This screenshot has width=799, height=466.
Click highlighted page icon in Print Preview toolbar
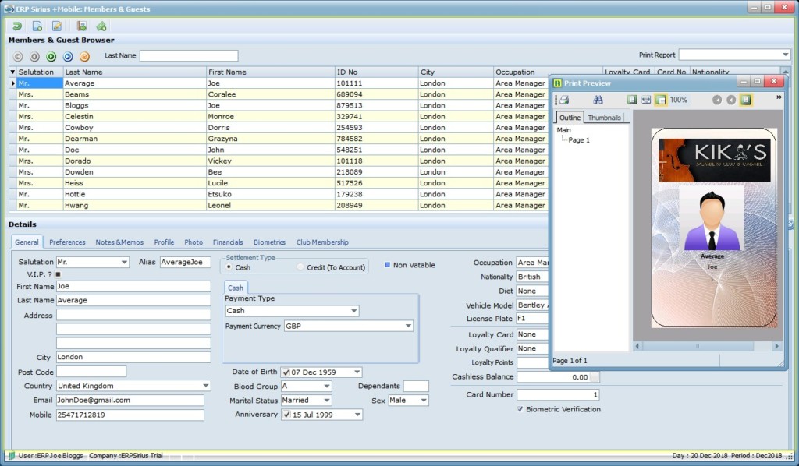point(746,100)
